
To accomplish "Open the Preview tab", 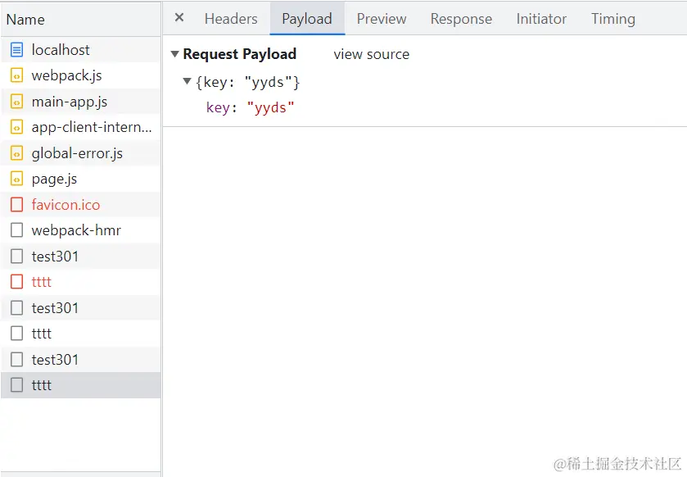I will coord(382,19).
